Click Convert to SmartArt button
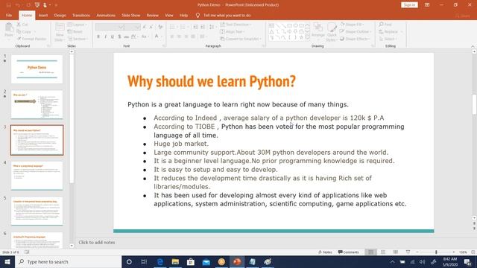Viewport: 477px width, 268px height. point(240,39)
